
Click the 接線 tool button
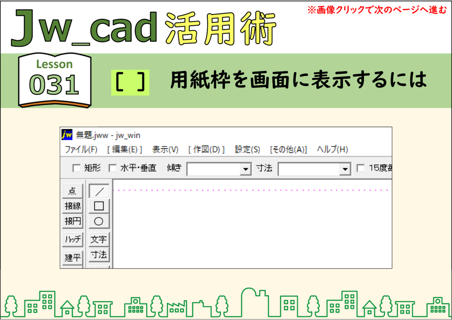[x=73, y=206]
